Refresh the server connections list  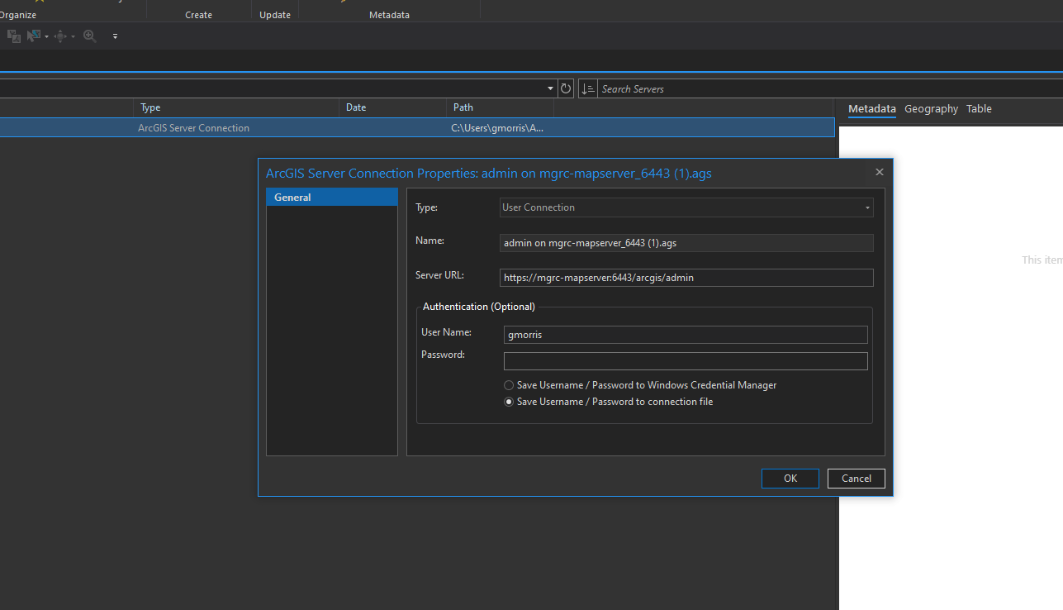[566, 88]
